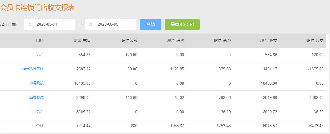Viewport: 330px width, 134px height.
Task: Select gift balance -4682.06
Action: click(316, 97)
